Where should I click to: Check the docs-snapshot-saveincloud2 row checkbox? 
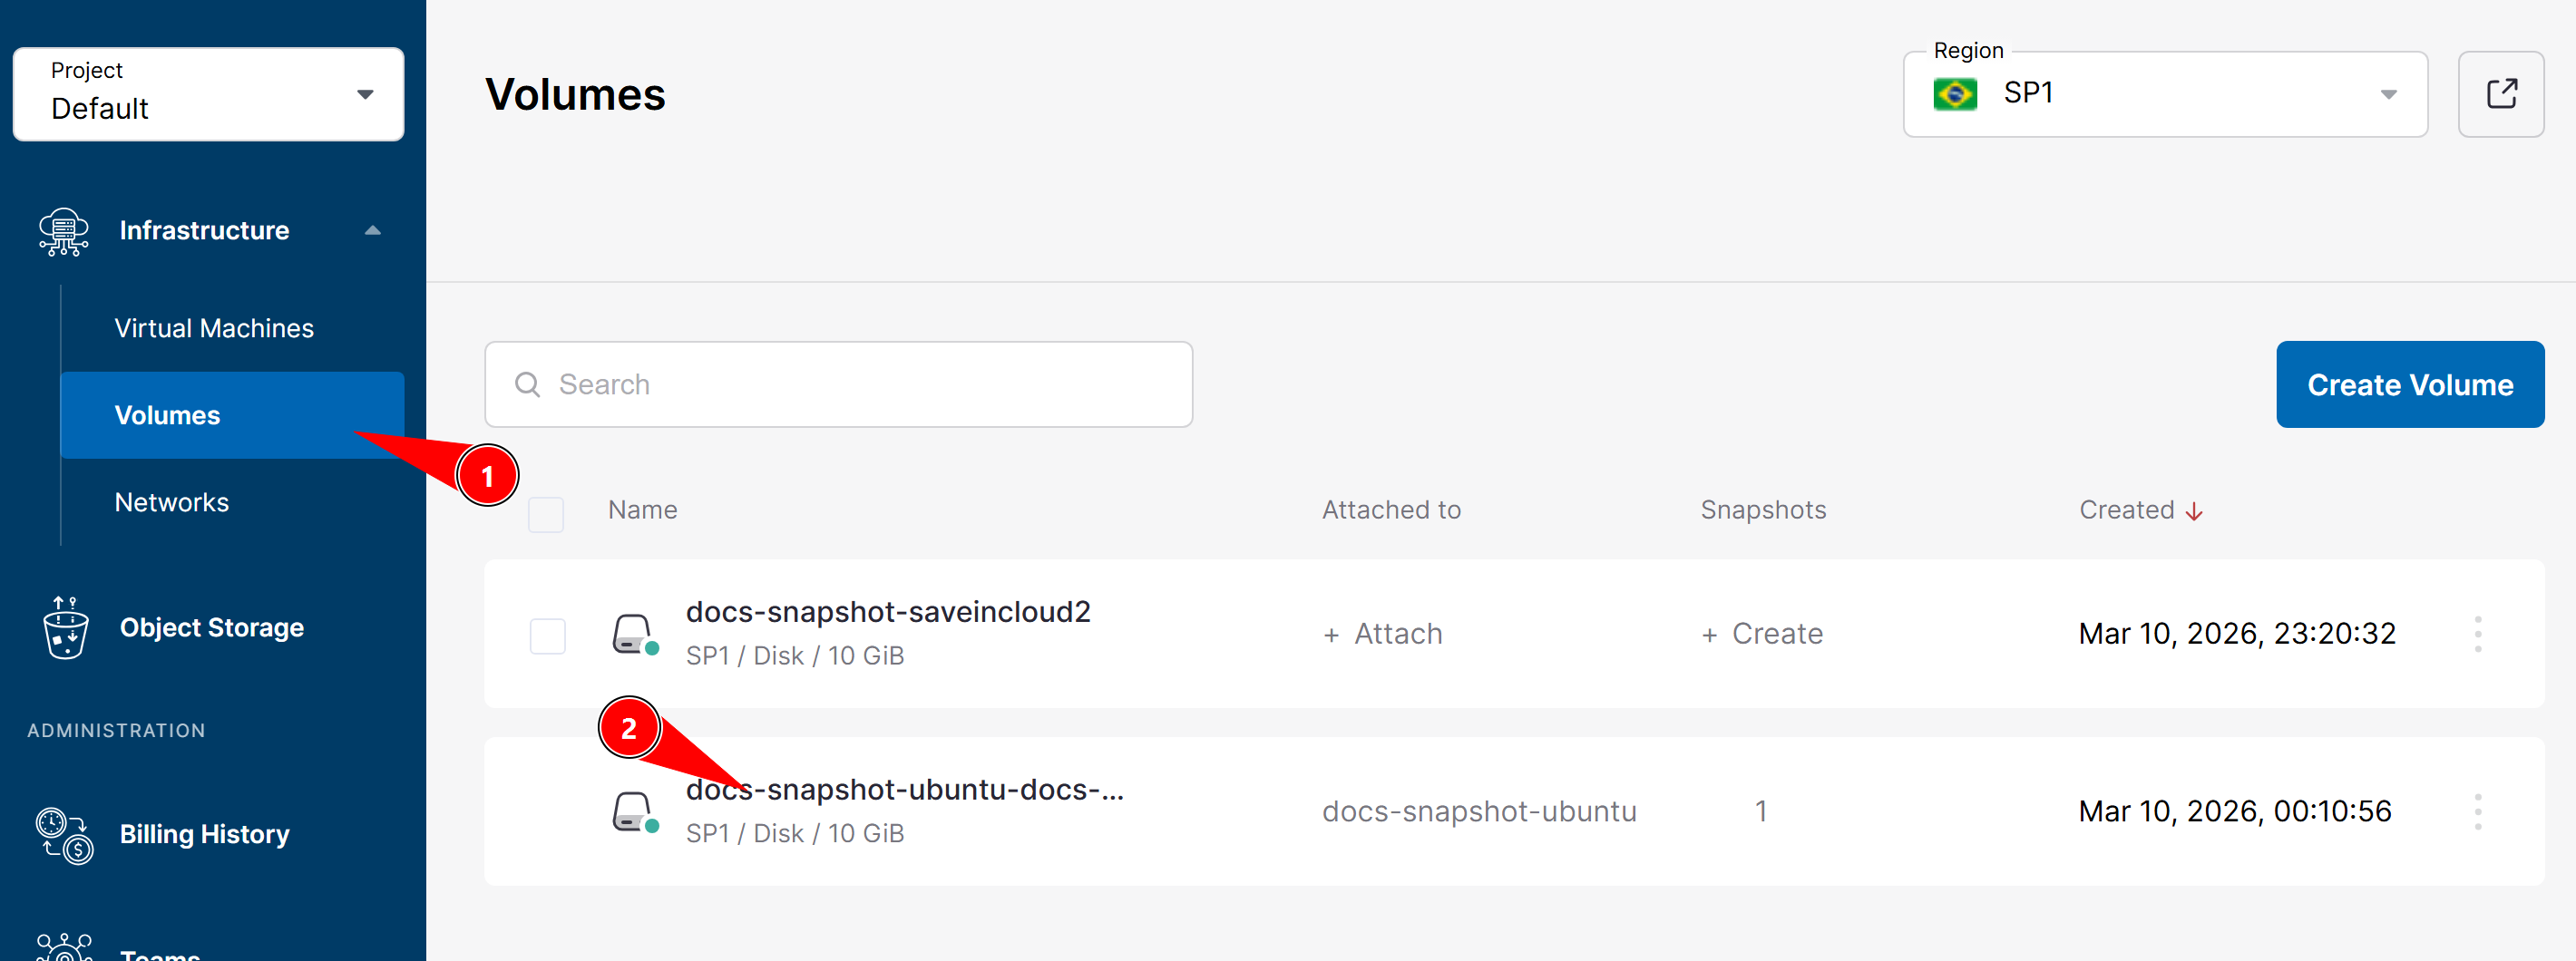point(547,636)
